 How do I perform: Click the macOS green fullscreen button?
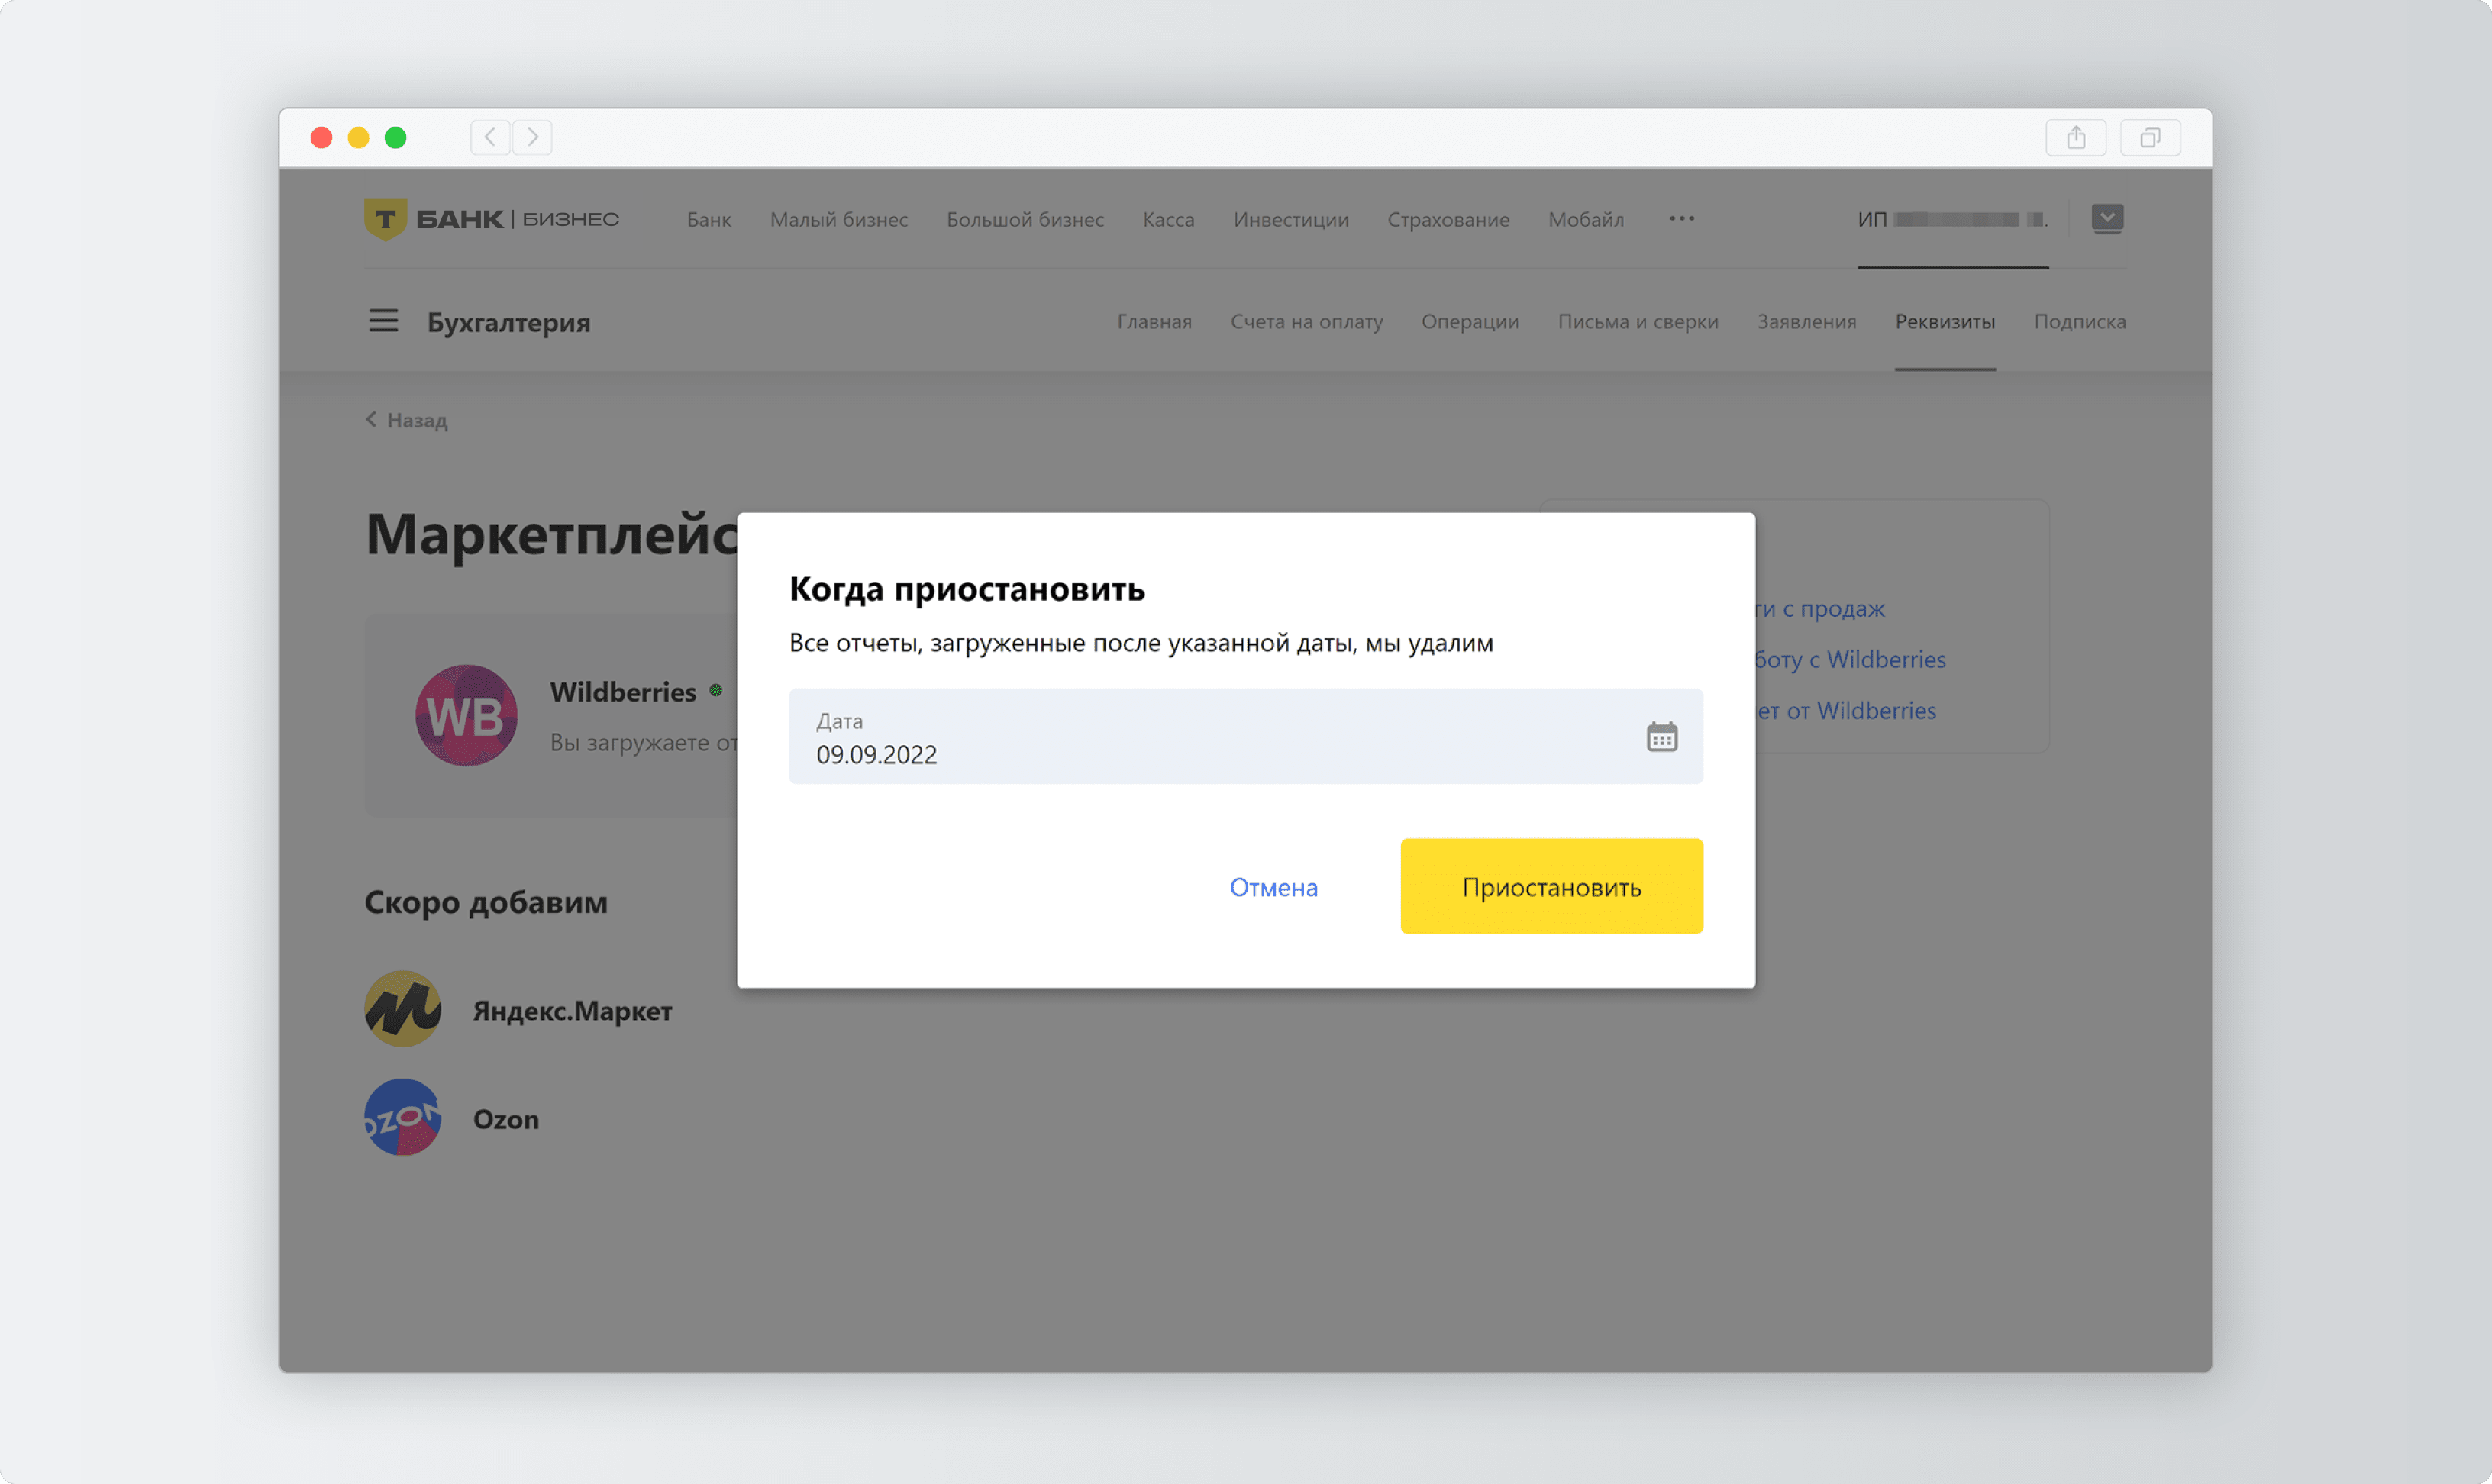point(396,137)
